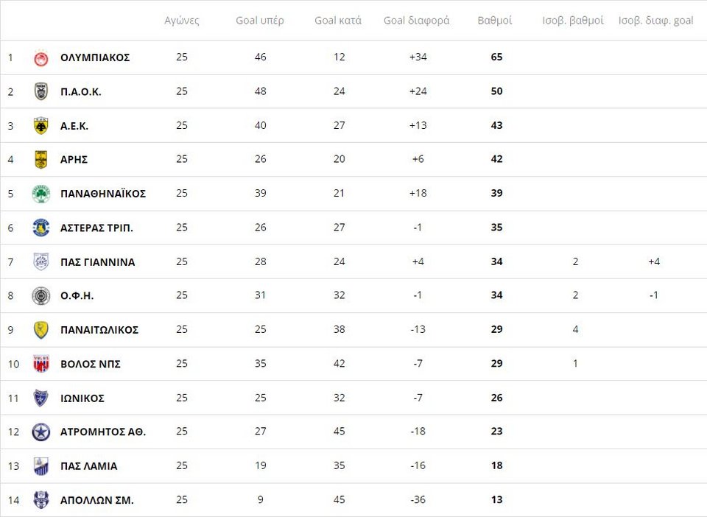Click the Π.Α.Ο.Κ. team crest
Screen dimensions: 707x517
pos(41,91)
